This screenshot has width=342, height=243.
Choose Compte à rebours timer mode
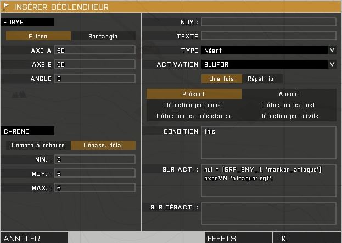pyautogui.click(x=38, y=145)
